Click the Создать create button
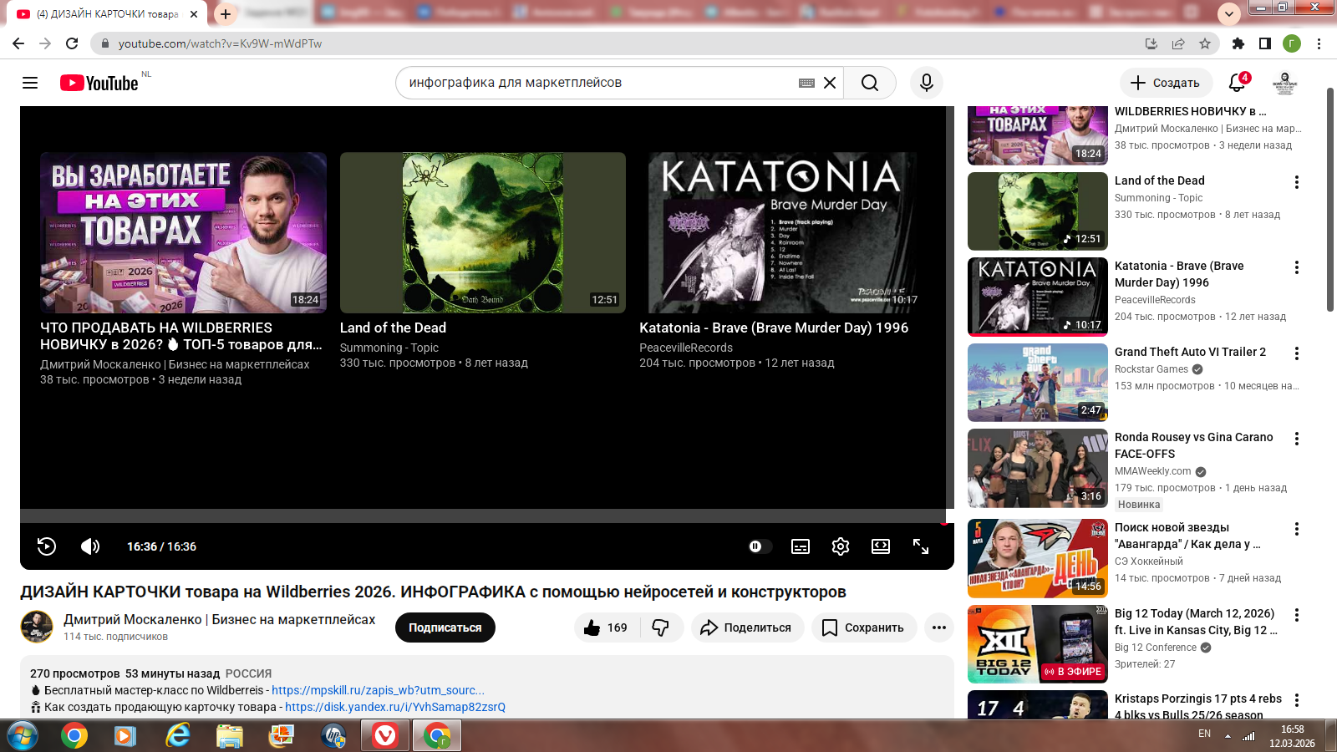The width and height of the screenshot is (1337, 752). click(1166, 83)
